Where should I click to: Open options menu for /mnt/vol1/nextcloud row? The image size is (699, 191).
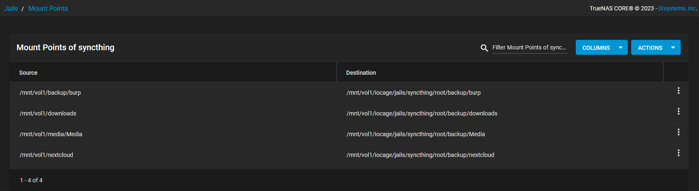(678, 153)
